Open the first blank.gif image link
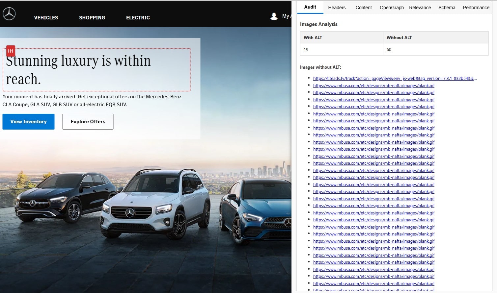Screen dimensions: 497x293 tap(373, 85)
